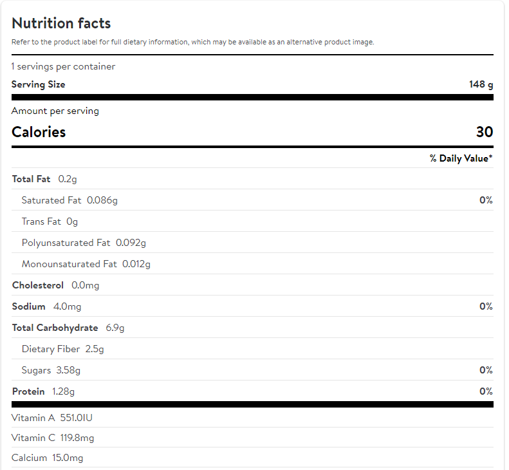Click the Trans Fat entry
The image size is (509, 470).
tap(50, 221)
